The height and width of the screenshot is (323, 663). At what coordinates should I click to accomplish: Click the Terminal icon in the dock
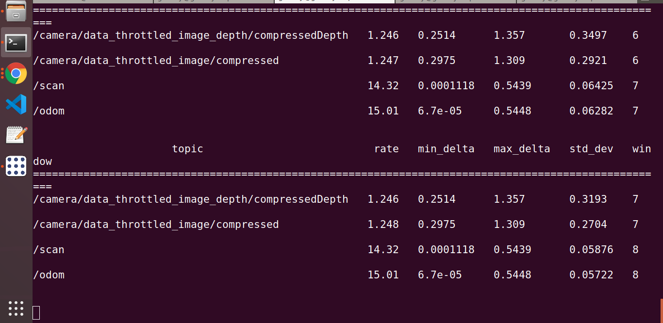click(x=16, y=43)
